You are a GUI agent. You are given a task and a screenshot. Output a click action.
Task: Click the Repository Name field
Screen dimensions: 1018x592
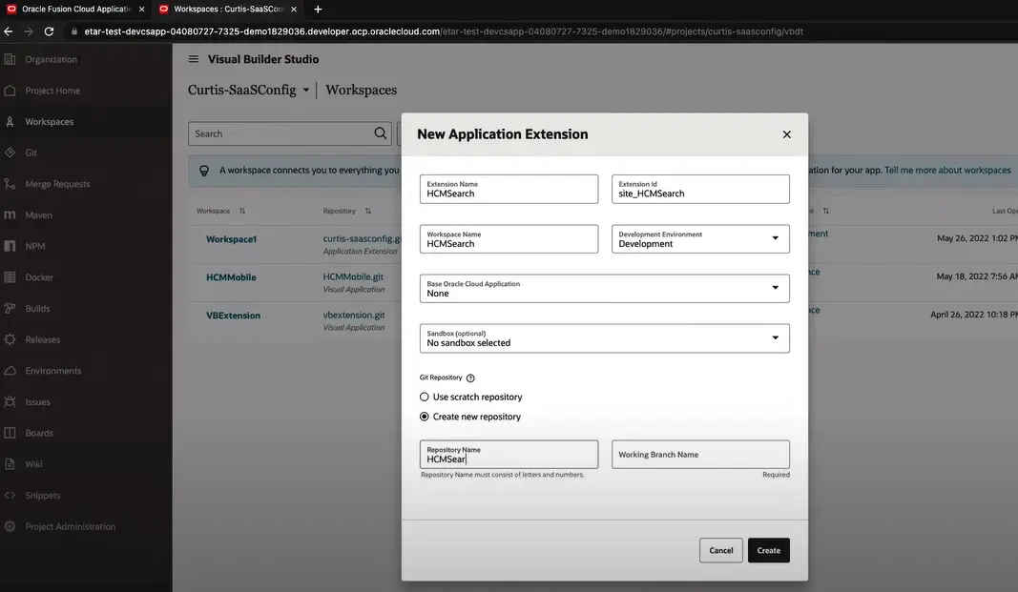tap(509, 455)
